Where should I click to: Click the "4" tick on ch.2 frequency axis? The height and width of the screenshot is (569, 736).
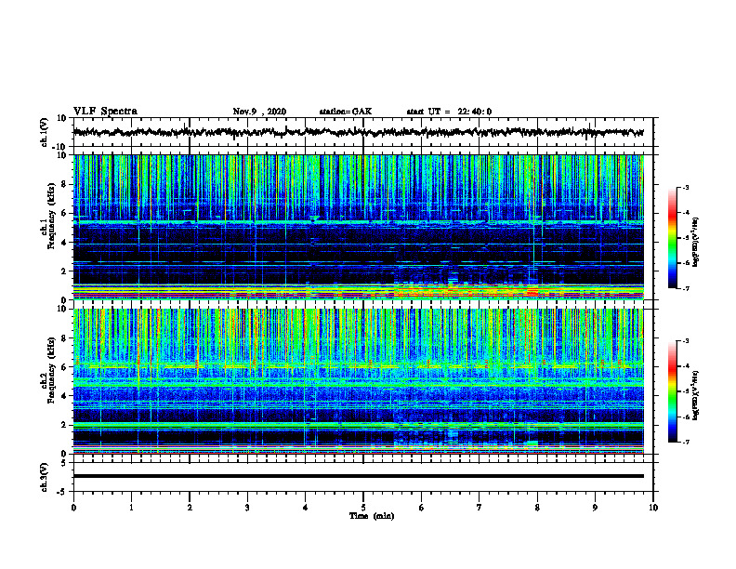pos(64,396)
